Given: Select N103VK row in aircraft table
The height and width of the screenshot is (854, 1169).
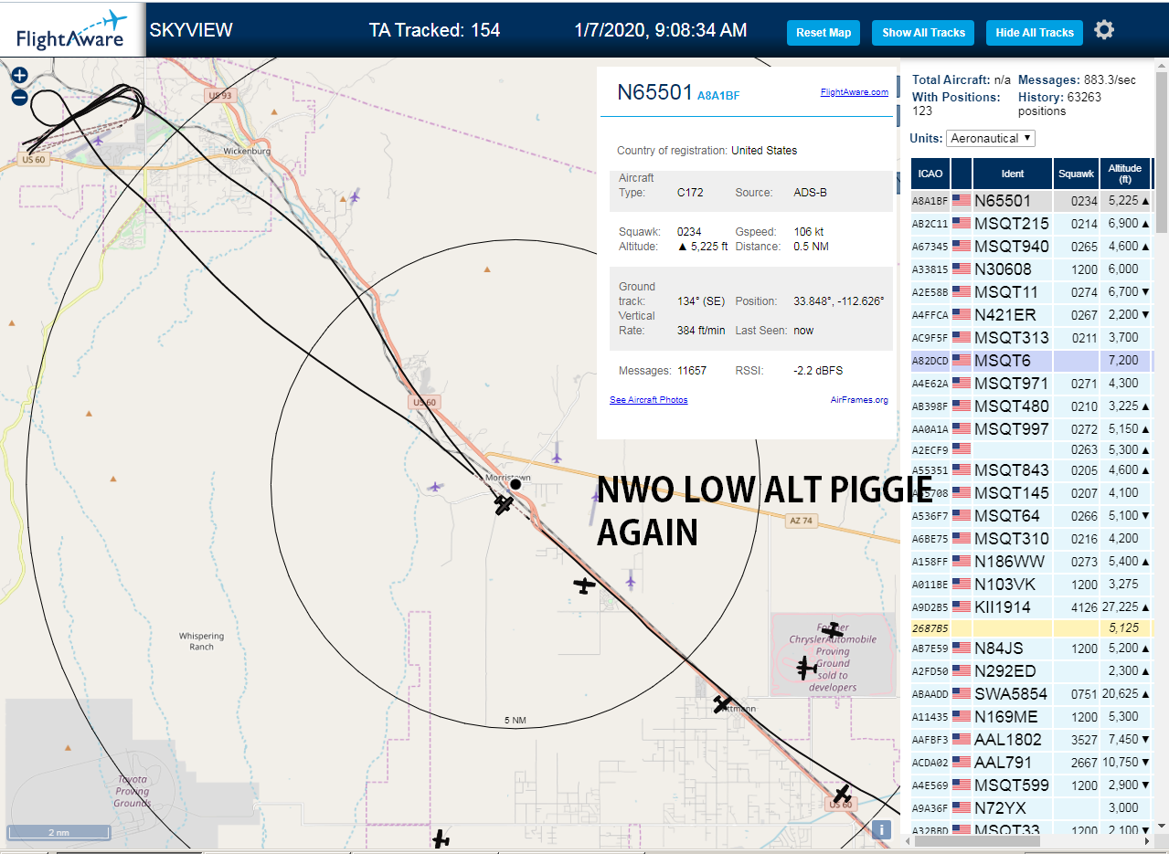Looking at the screenshot, I should click(x=1031, y=585).
